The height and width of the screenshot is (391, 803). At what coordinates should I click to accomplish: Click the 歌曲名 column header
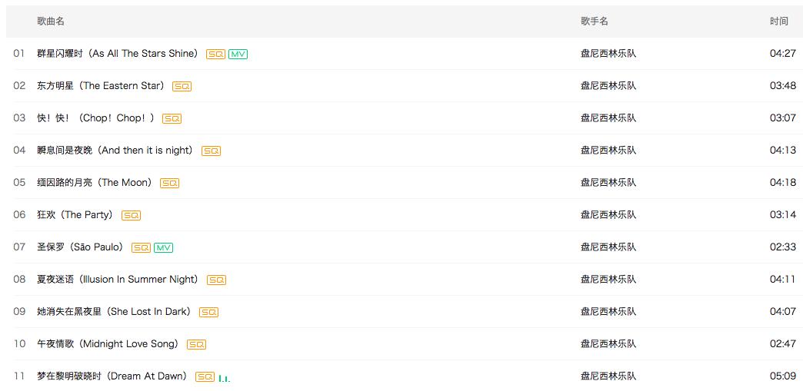point(51,22)
